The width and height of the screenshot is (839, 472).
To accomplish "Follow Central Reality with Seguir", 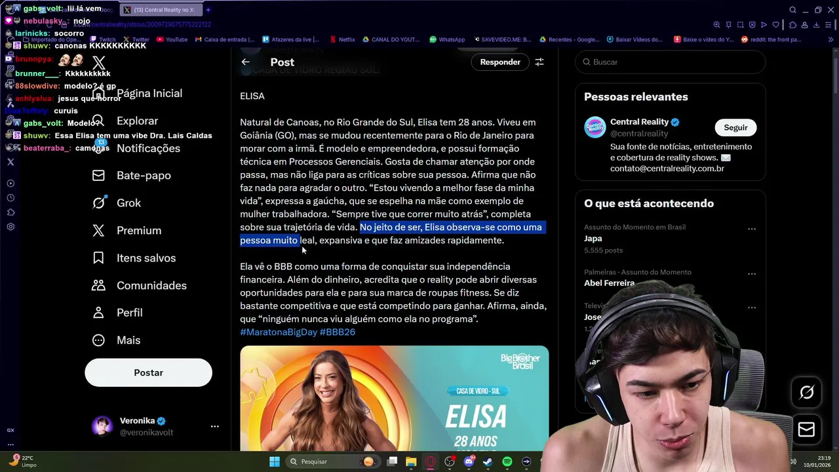I will click(x=735, y=127).
